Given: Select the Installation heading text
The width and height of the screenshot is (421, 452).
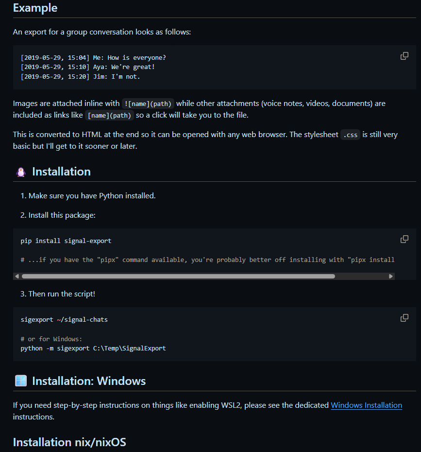Looking at the screenshot, I should point(61,172).
